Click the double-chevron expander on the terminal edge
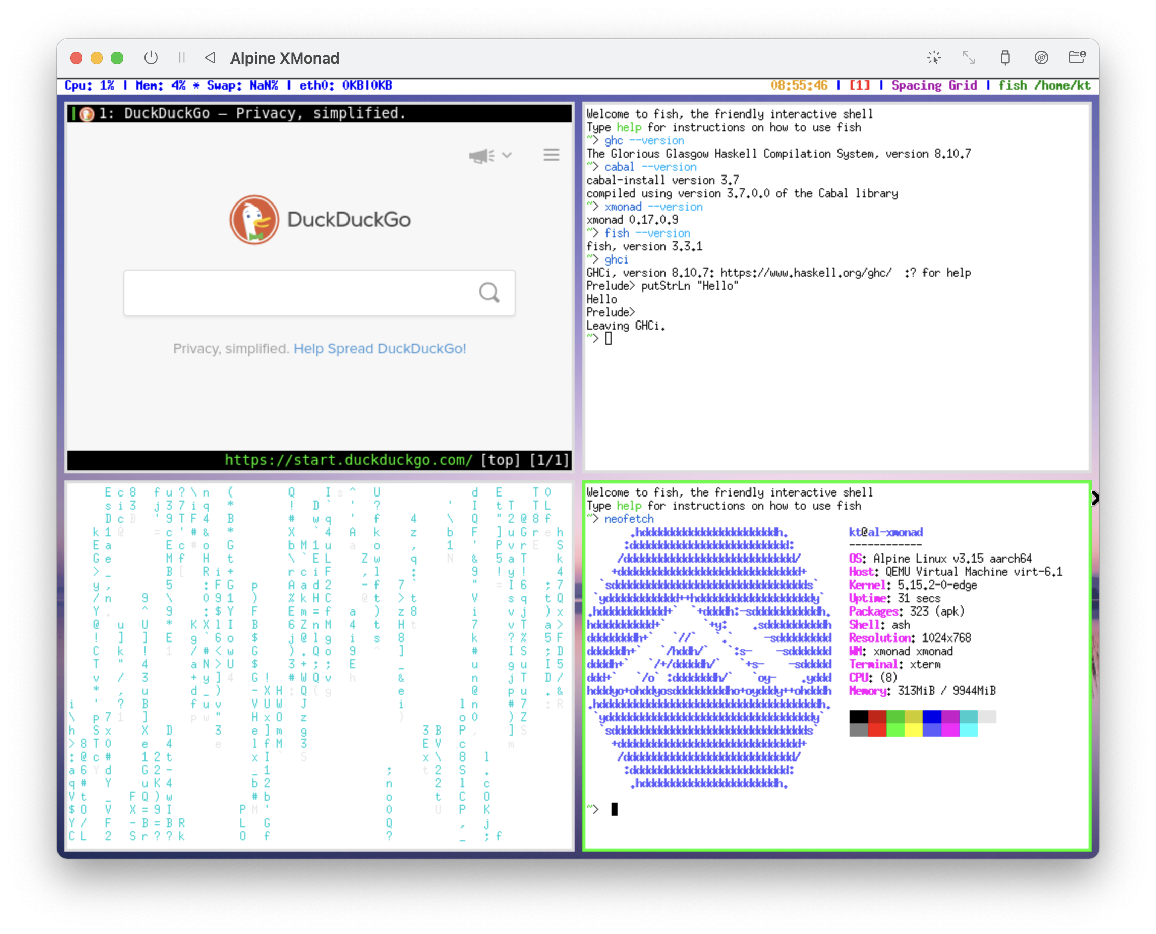The width and height of the screenshot is (1156, 934). click(x=1096, y=499)
